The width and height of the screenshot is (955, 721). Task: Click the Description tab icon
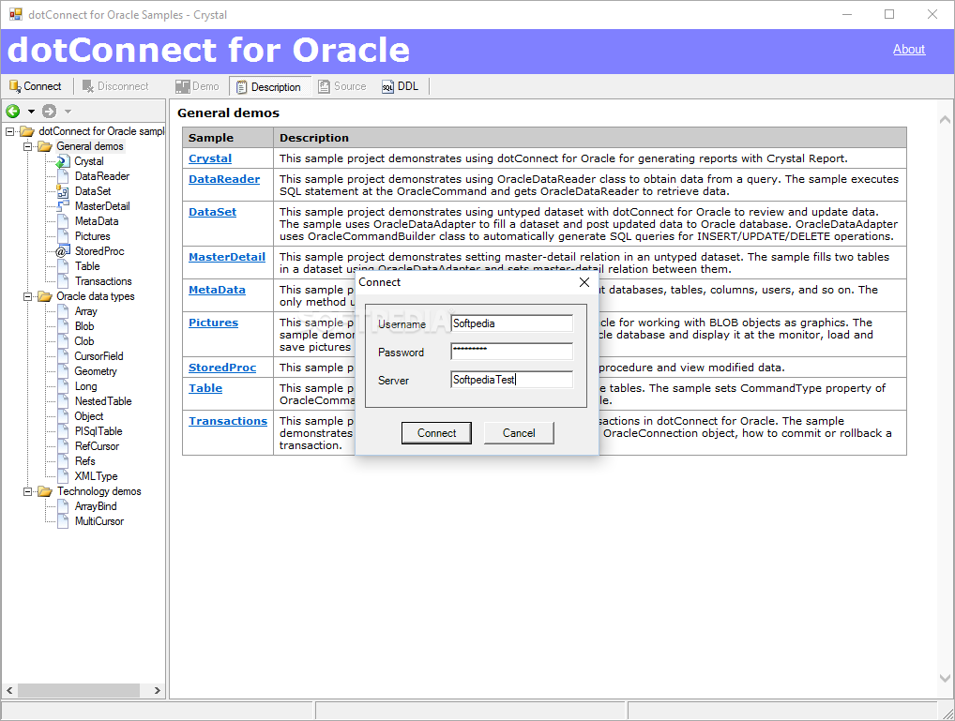coord(242,87)
